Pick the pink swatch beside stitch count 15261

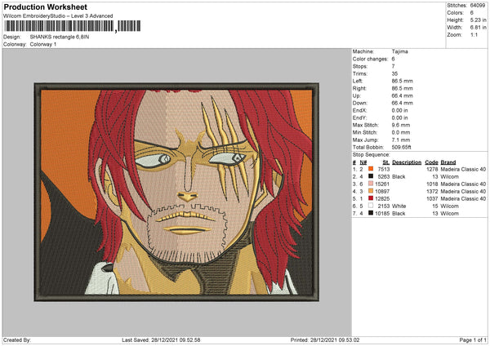click(x=371, y=184)
